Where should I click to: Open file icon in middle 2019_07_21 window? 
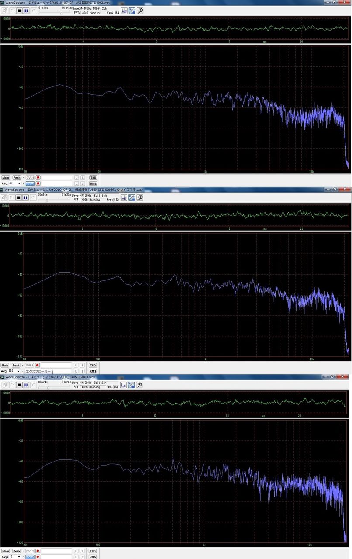click(x=5, y=197)
